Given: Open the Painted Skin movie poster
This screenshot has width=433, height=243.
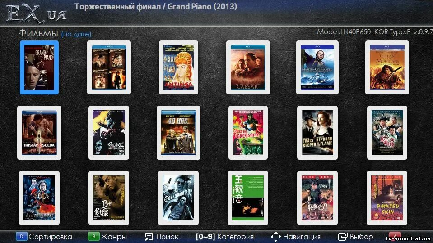Looking at the screenshot, I should pos(387,198).
